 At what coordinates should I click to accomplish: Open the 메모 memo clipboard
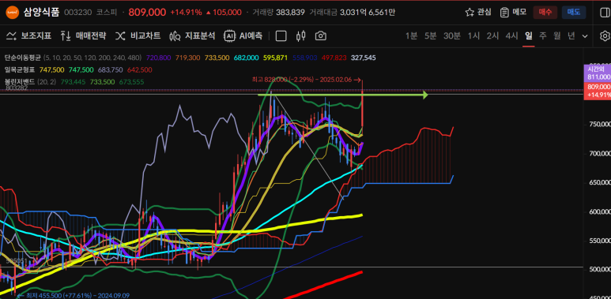[513, 13]
